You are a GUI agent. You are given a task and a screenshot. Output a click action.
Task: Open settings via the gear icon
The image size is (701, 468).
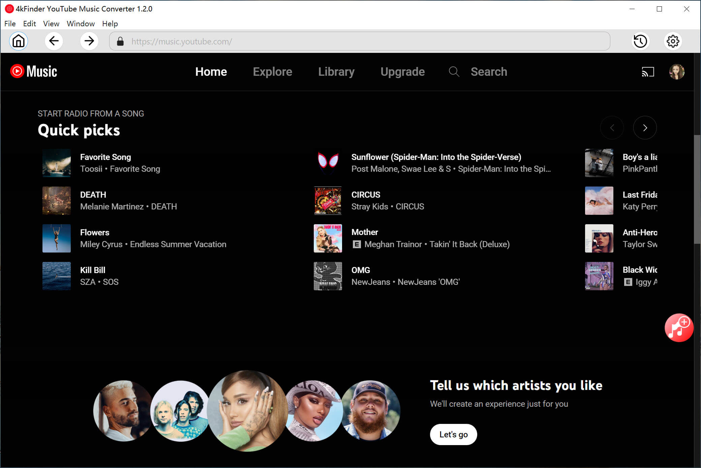pos(673,41)
